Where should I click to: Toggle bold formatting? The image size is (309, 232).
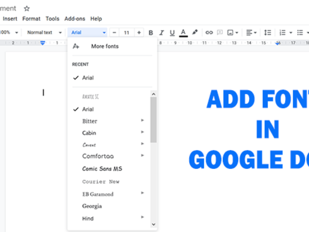[151, 33]
